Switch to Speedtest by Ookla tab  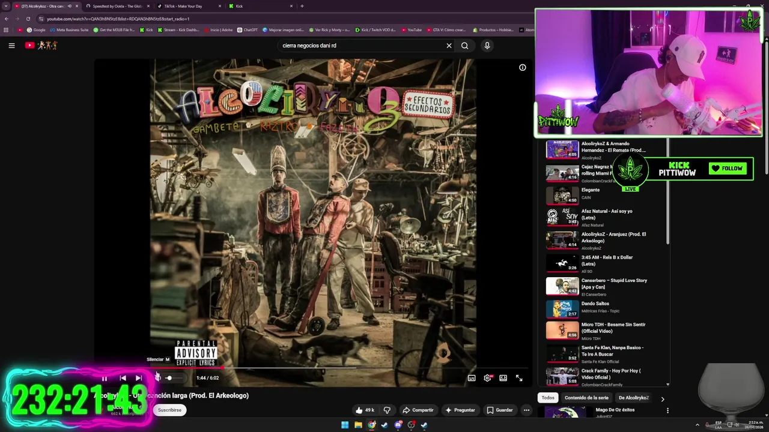[x=118, y=6]
